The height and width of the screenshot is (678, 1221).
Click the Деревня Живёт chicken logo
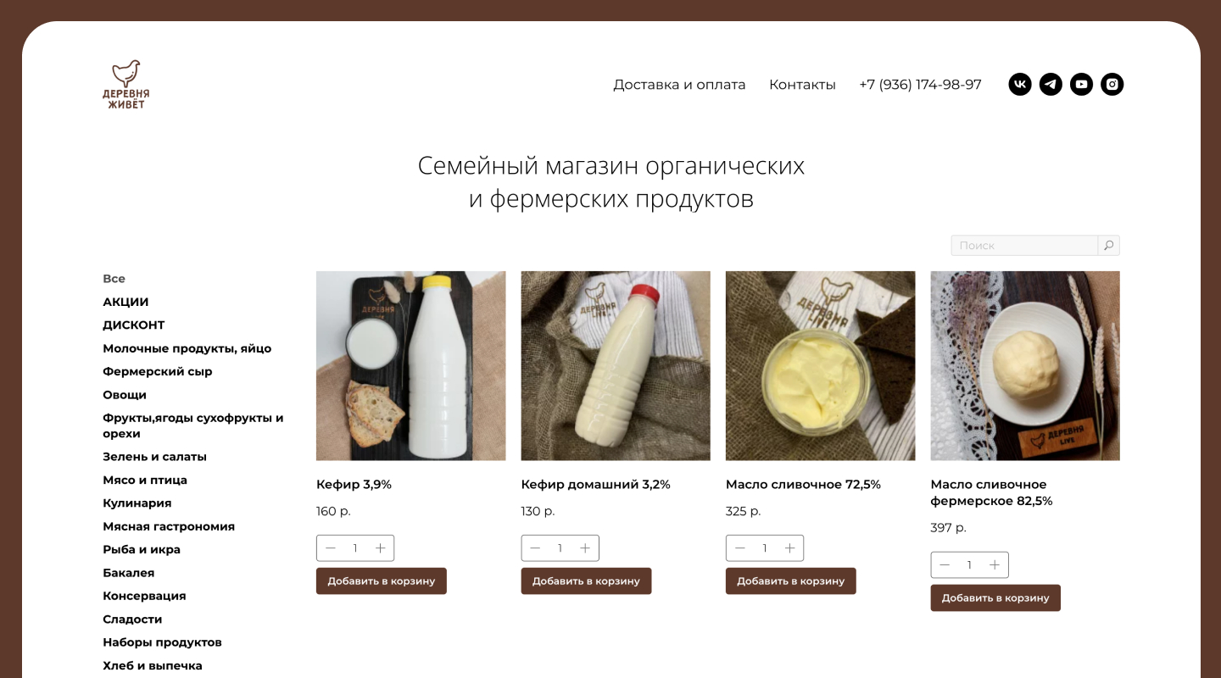coord(126,85)
